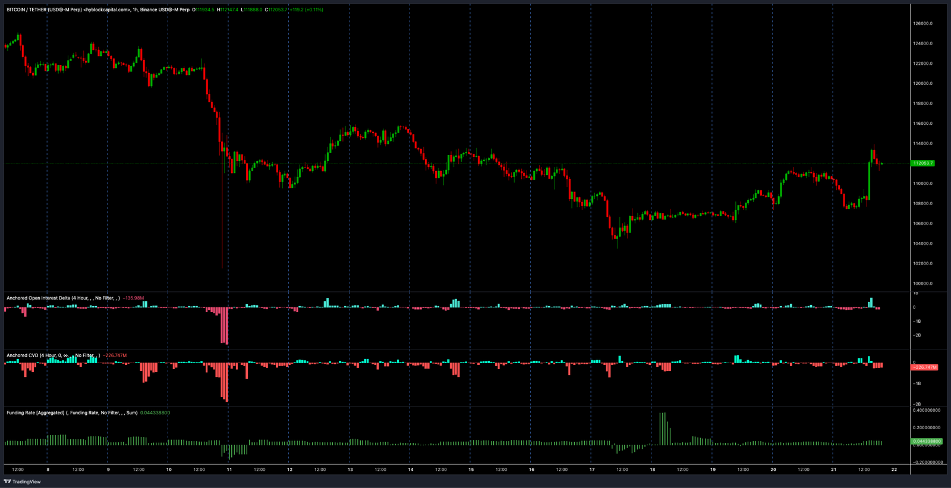
Task: Select the Anchored Open Interest Delta indicator label
Action: 38,298
